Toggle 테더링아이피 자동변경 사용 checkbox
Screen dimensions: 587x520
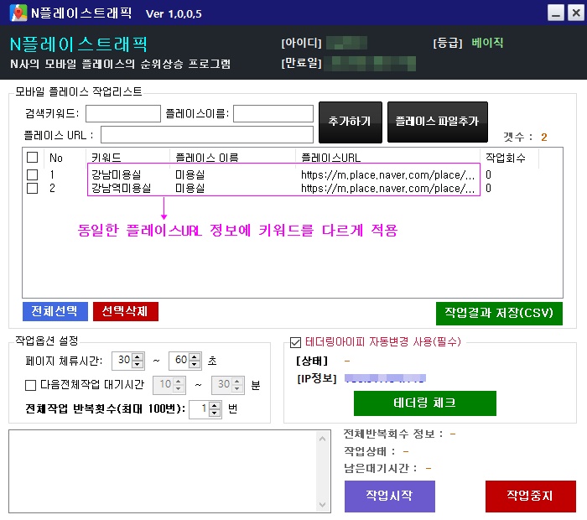point(296,342)
